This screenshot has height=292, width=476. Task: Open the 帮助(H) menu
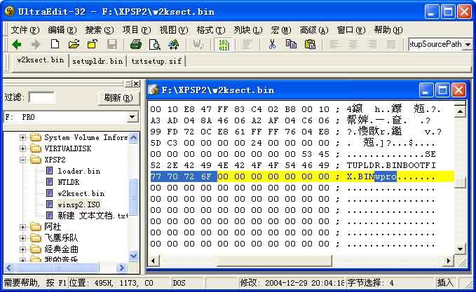pyautogui.click(x=388, y=30)
